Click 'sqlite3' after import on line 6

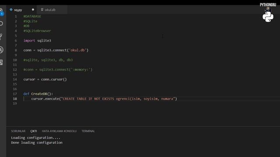[44, 41]
